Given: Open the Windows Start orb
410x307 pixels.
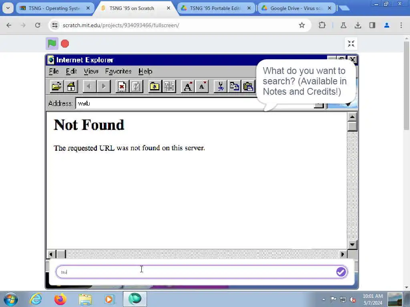Looking at the screenshot, I should 10,299.
